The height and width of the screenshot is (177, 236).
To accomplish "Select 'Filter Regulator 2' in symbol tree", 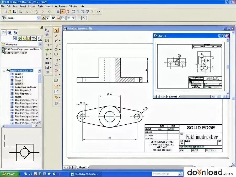I will click(23, 94).
